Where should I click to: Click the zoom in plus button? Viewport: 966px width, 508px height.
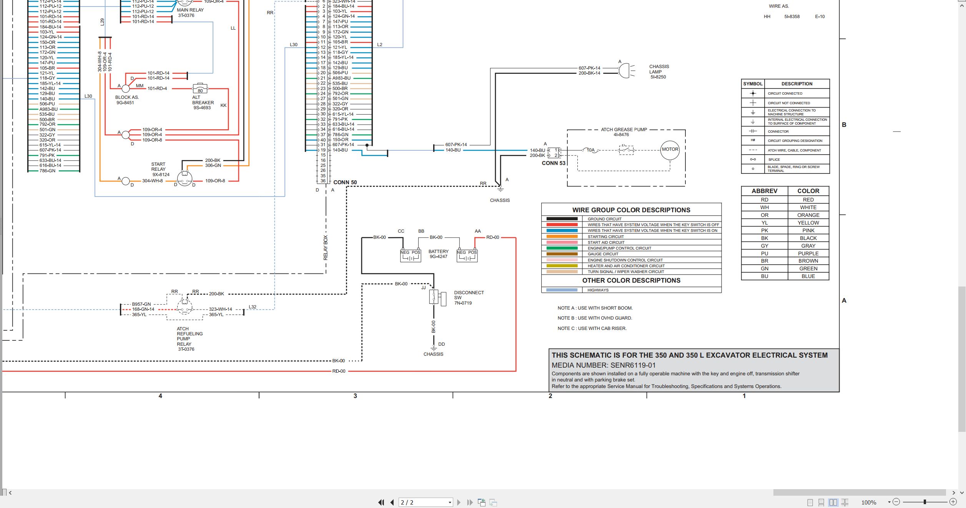point(953,502)
